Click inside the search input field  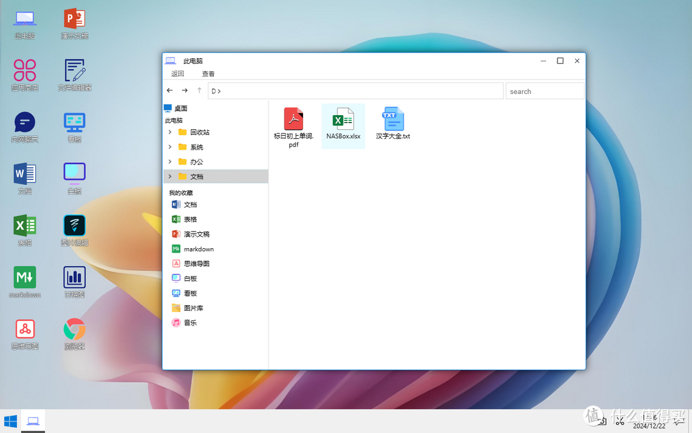tap(545, 91)
